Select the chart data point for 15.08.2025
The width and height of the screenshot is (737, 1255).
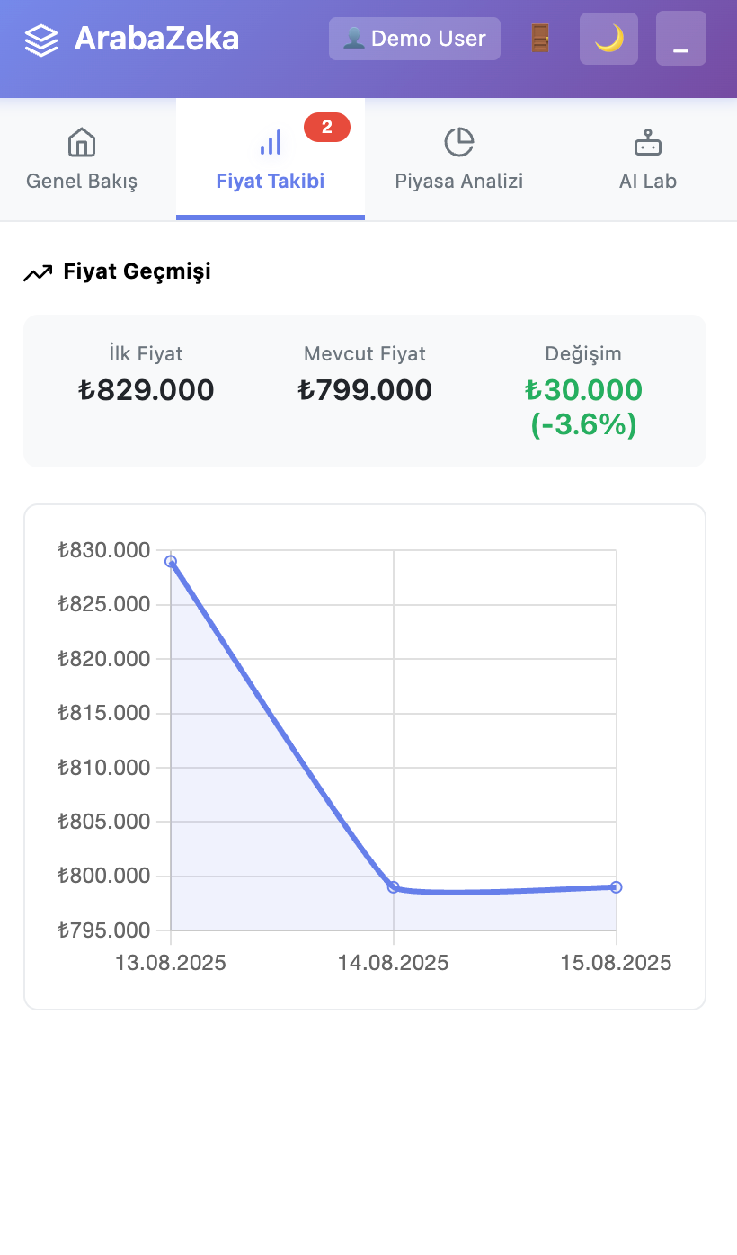(x=616, y=887)
